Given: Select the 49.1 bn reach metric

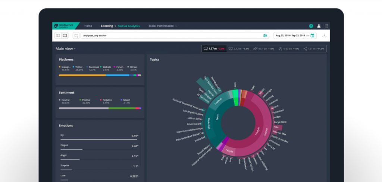Looking at the screenshot, I should pyautogui.click(x=264, y=49).
